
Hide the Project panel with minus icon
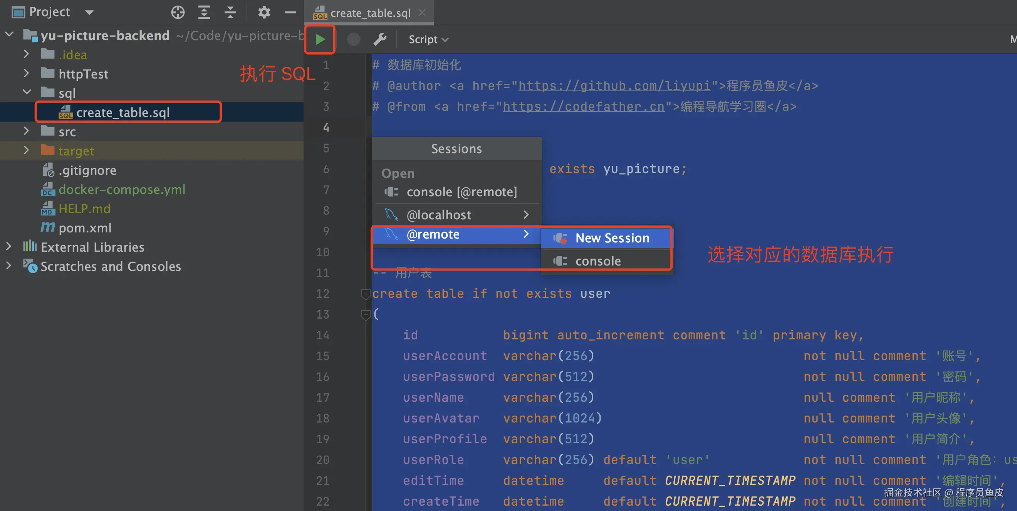(290, 12)
